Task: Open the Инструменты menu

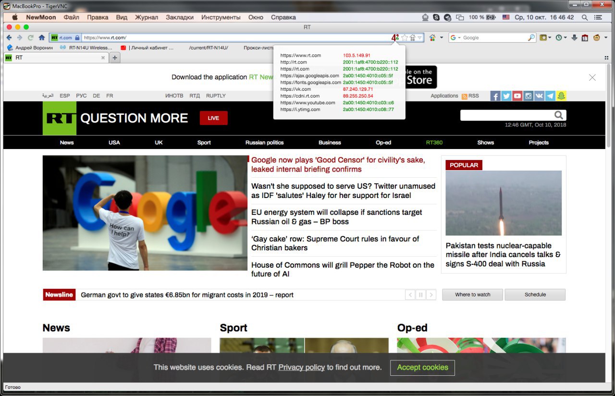Action: pyautogui.click(x=221, y=17)
